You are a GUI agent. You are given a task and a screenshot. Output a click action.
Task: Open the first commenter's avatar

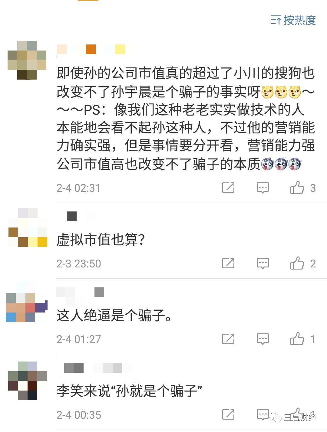[27, 60]
